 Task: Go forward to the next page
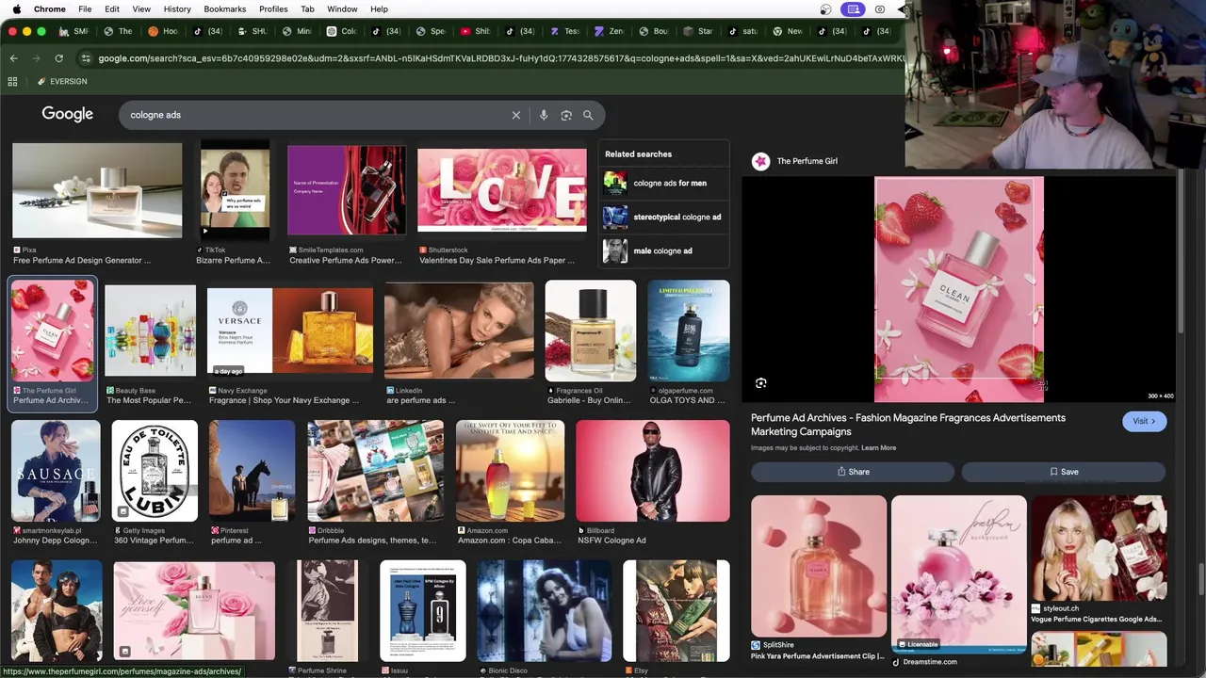(36, 58)
